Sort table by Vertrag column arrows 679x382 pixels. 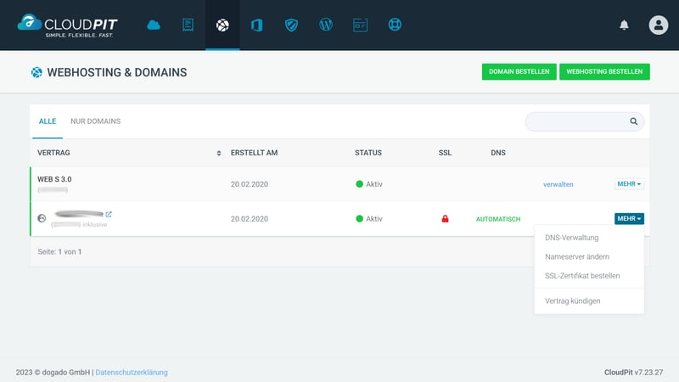click(x=219, y=154)
